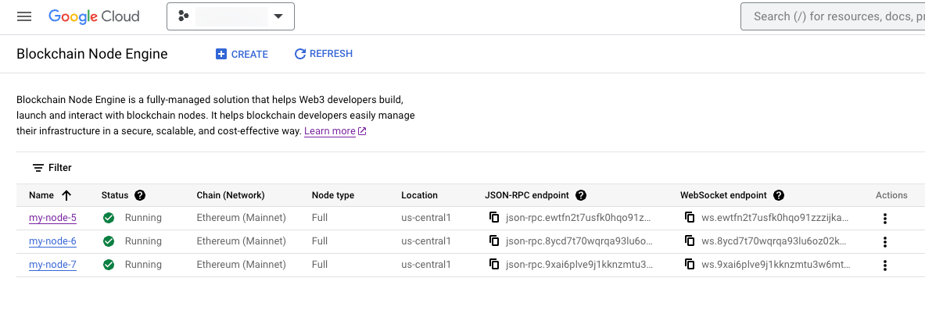Viewport: 925px width, 310px height.
Task: Open the hamburger navigation menu
Action: coord(24,16)
